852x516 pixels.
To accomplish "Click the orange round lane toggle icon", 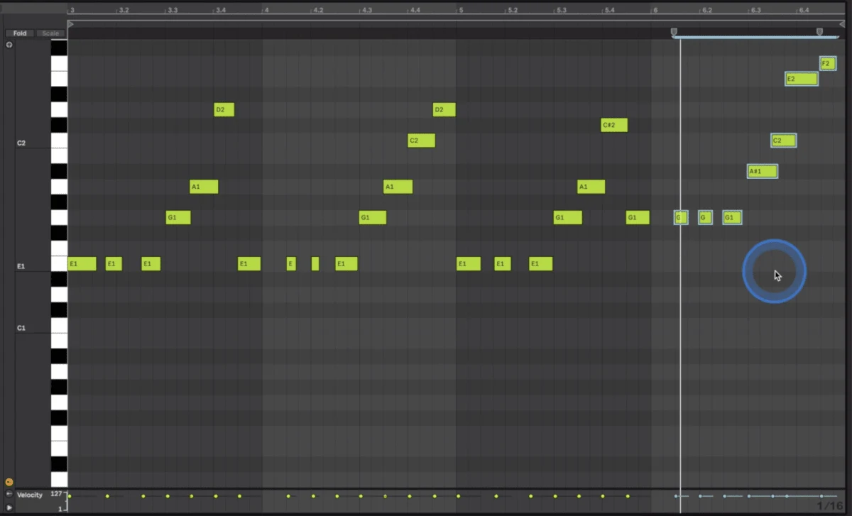I will coord(9,482).
